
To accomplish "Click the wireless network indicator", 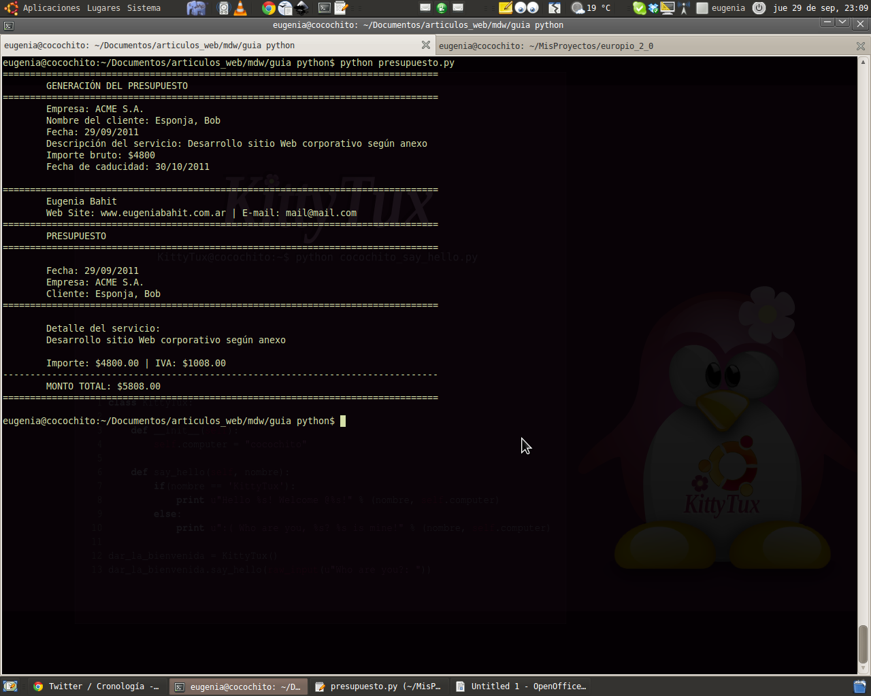I will 683,8.
